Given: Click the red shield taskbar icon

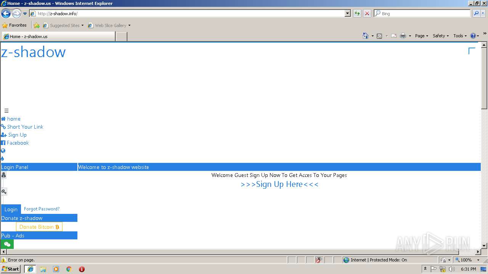Looking at the screenshot, I should tap(82, 269).
